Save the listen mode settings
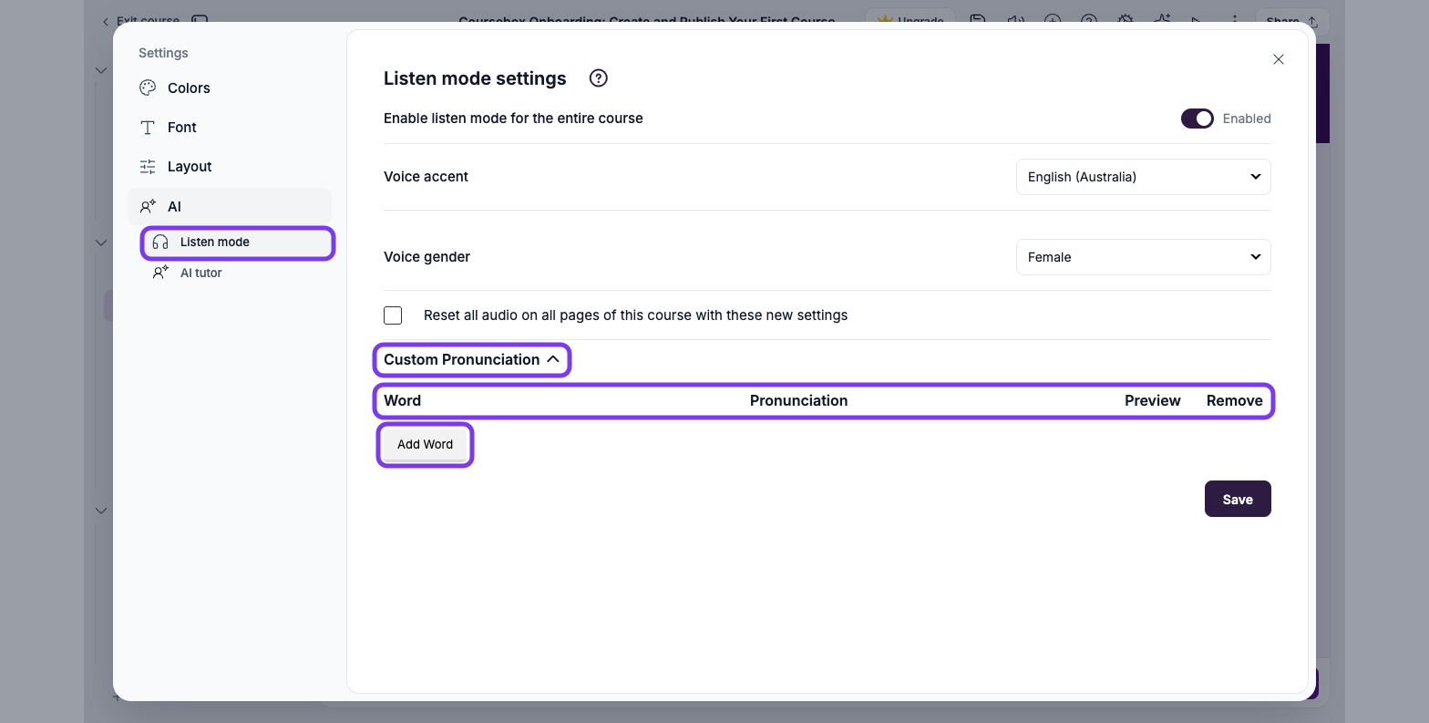The image size is (1429, 723). tap(1238, 499)
